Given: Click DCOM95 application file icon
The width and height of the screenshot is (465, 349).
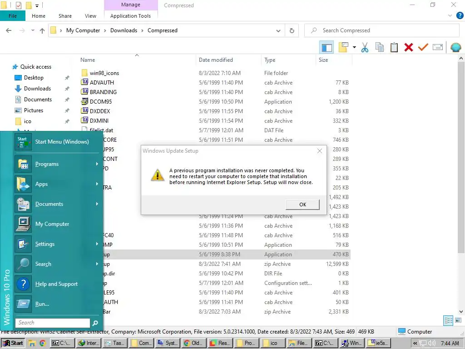Looking at the screenshot, I should [84, 101].
